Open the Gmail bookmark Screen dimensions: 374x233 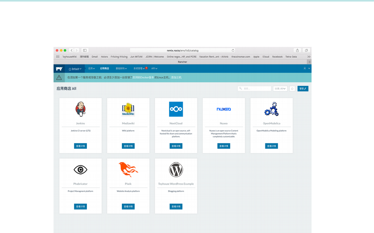[95, 57]
